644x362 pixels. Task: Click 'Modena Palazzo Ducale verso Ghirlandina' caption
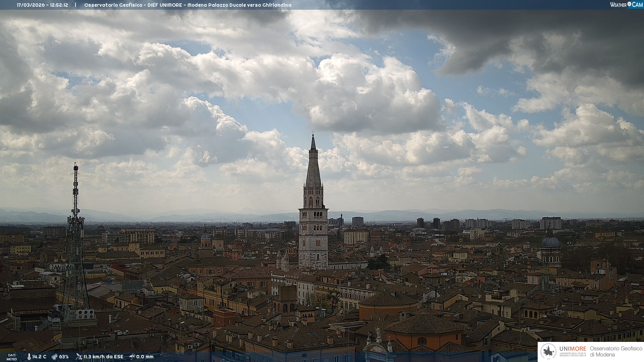coord(239,5)
